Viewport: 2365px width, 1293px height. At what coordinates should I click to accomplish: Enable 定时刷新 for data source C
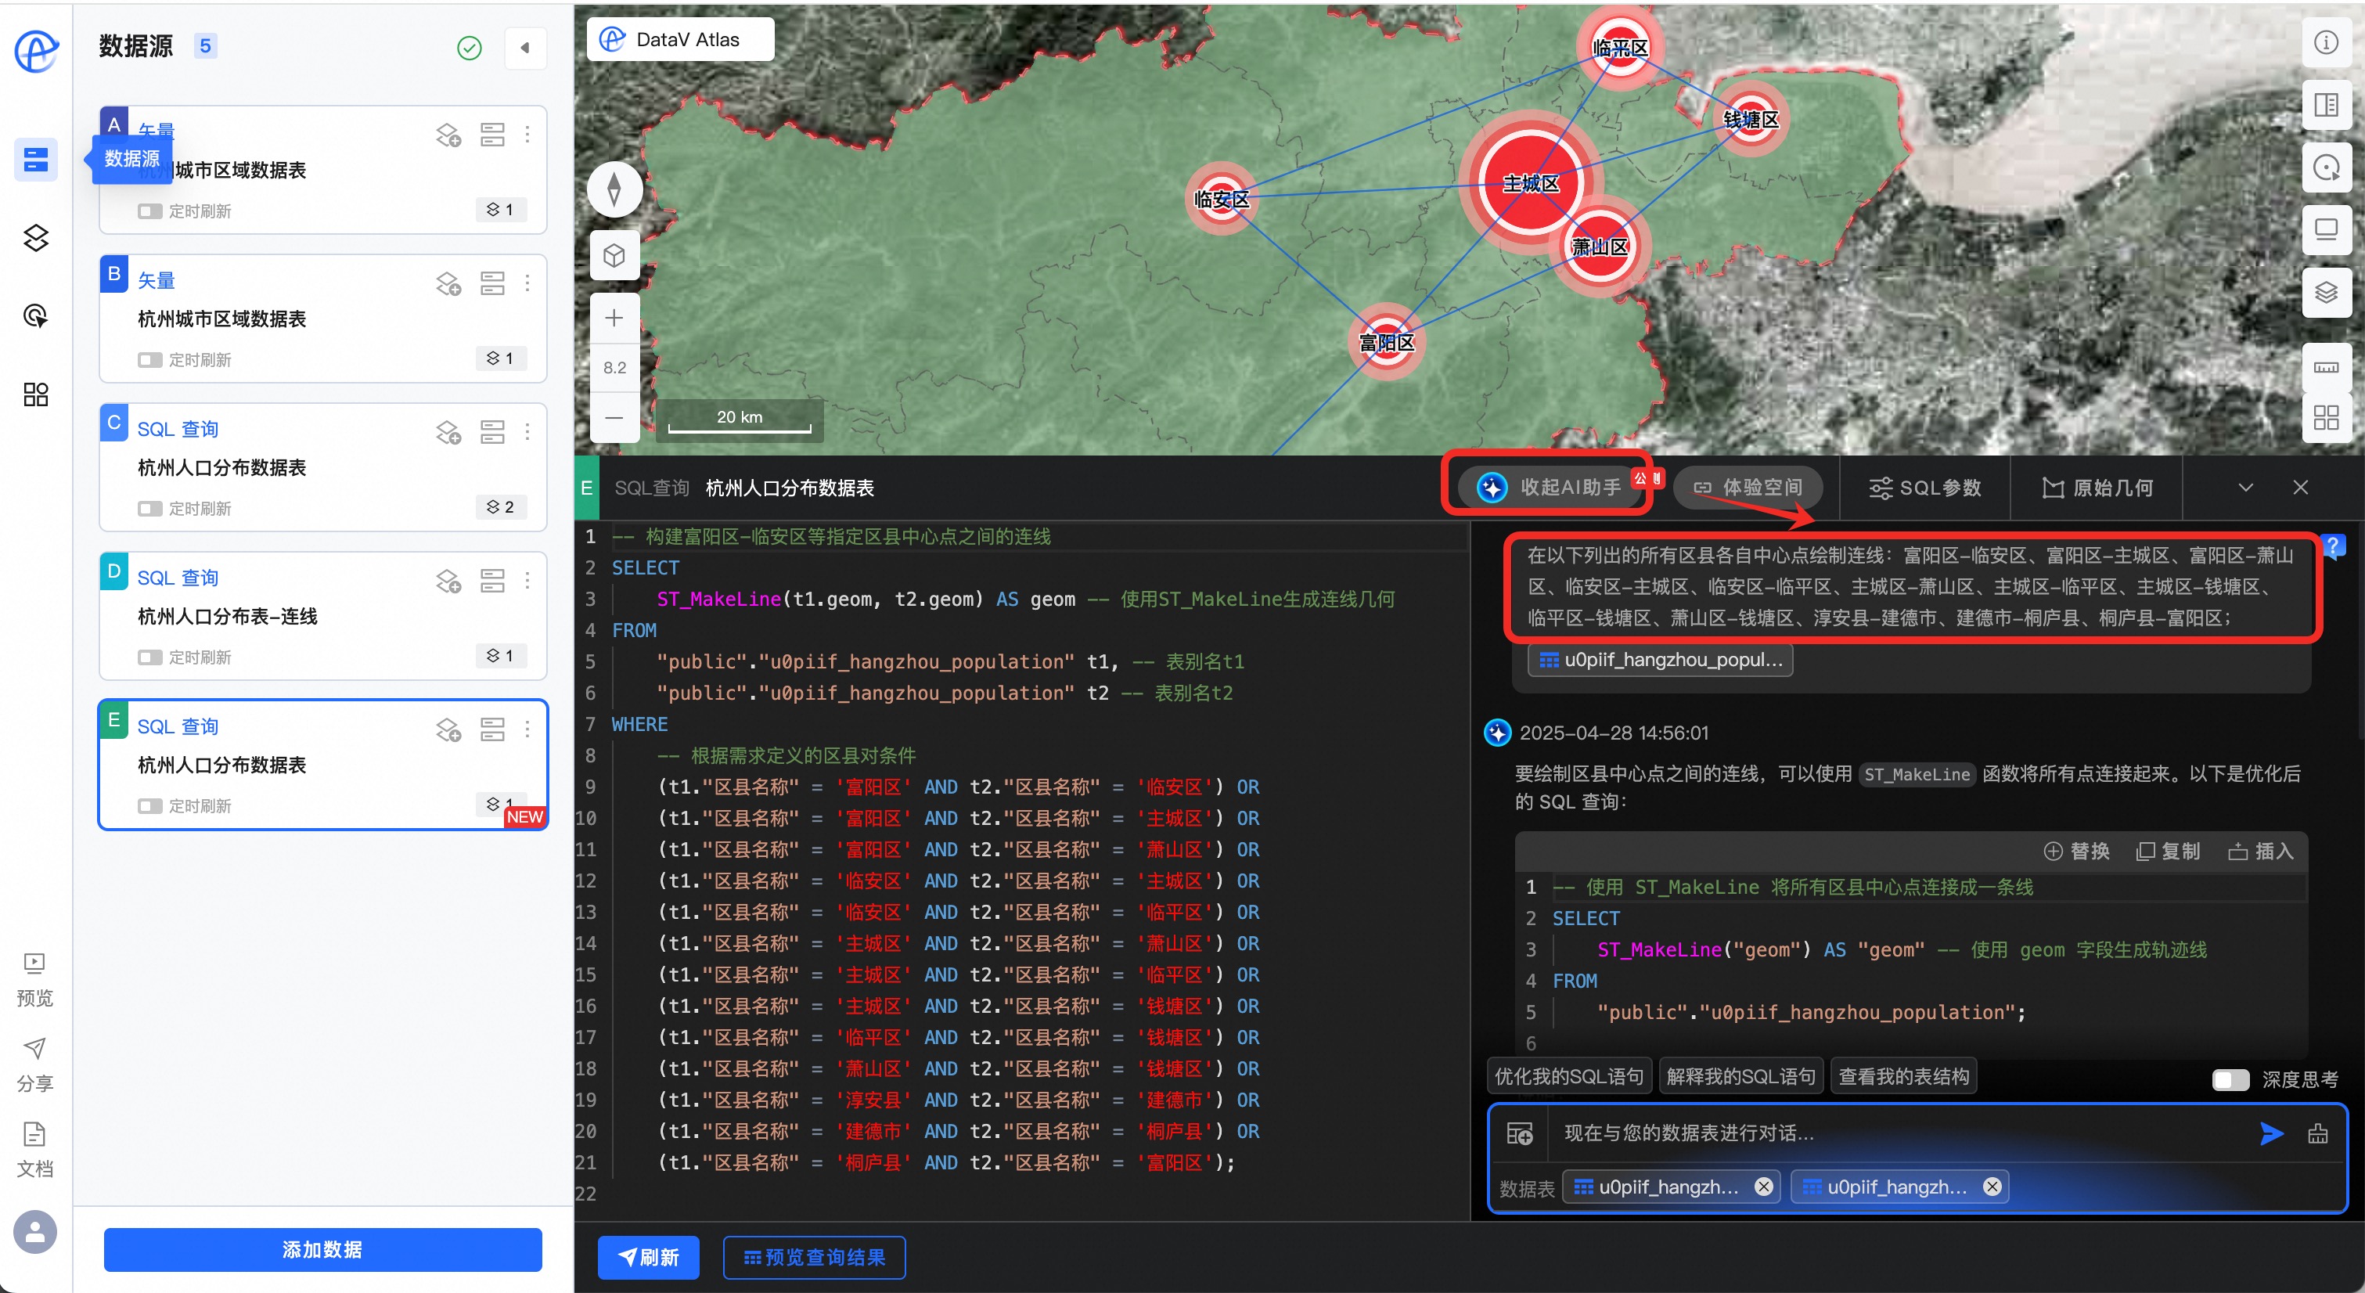click(149, 509)
